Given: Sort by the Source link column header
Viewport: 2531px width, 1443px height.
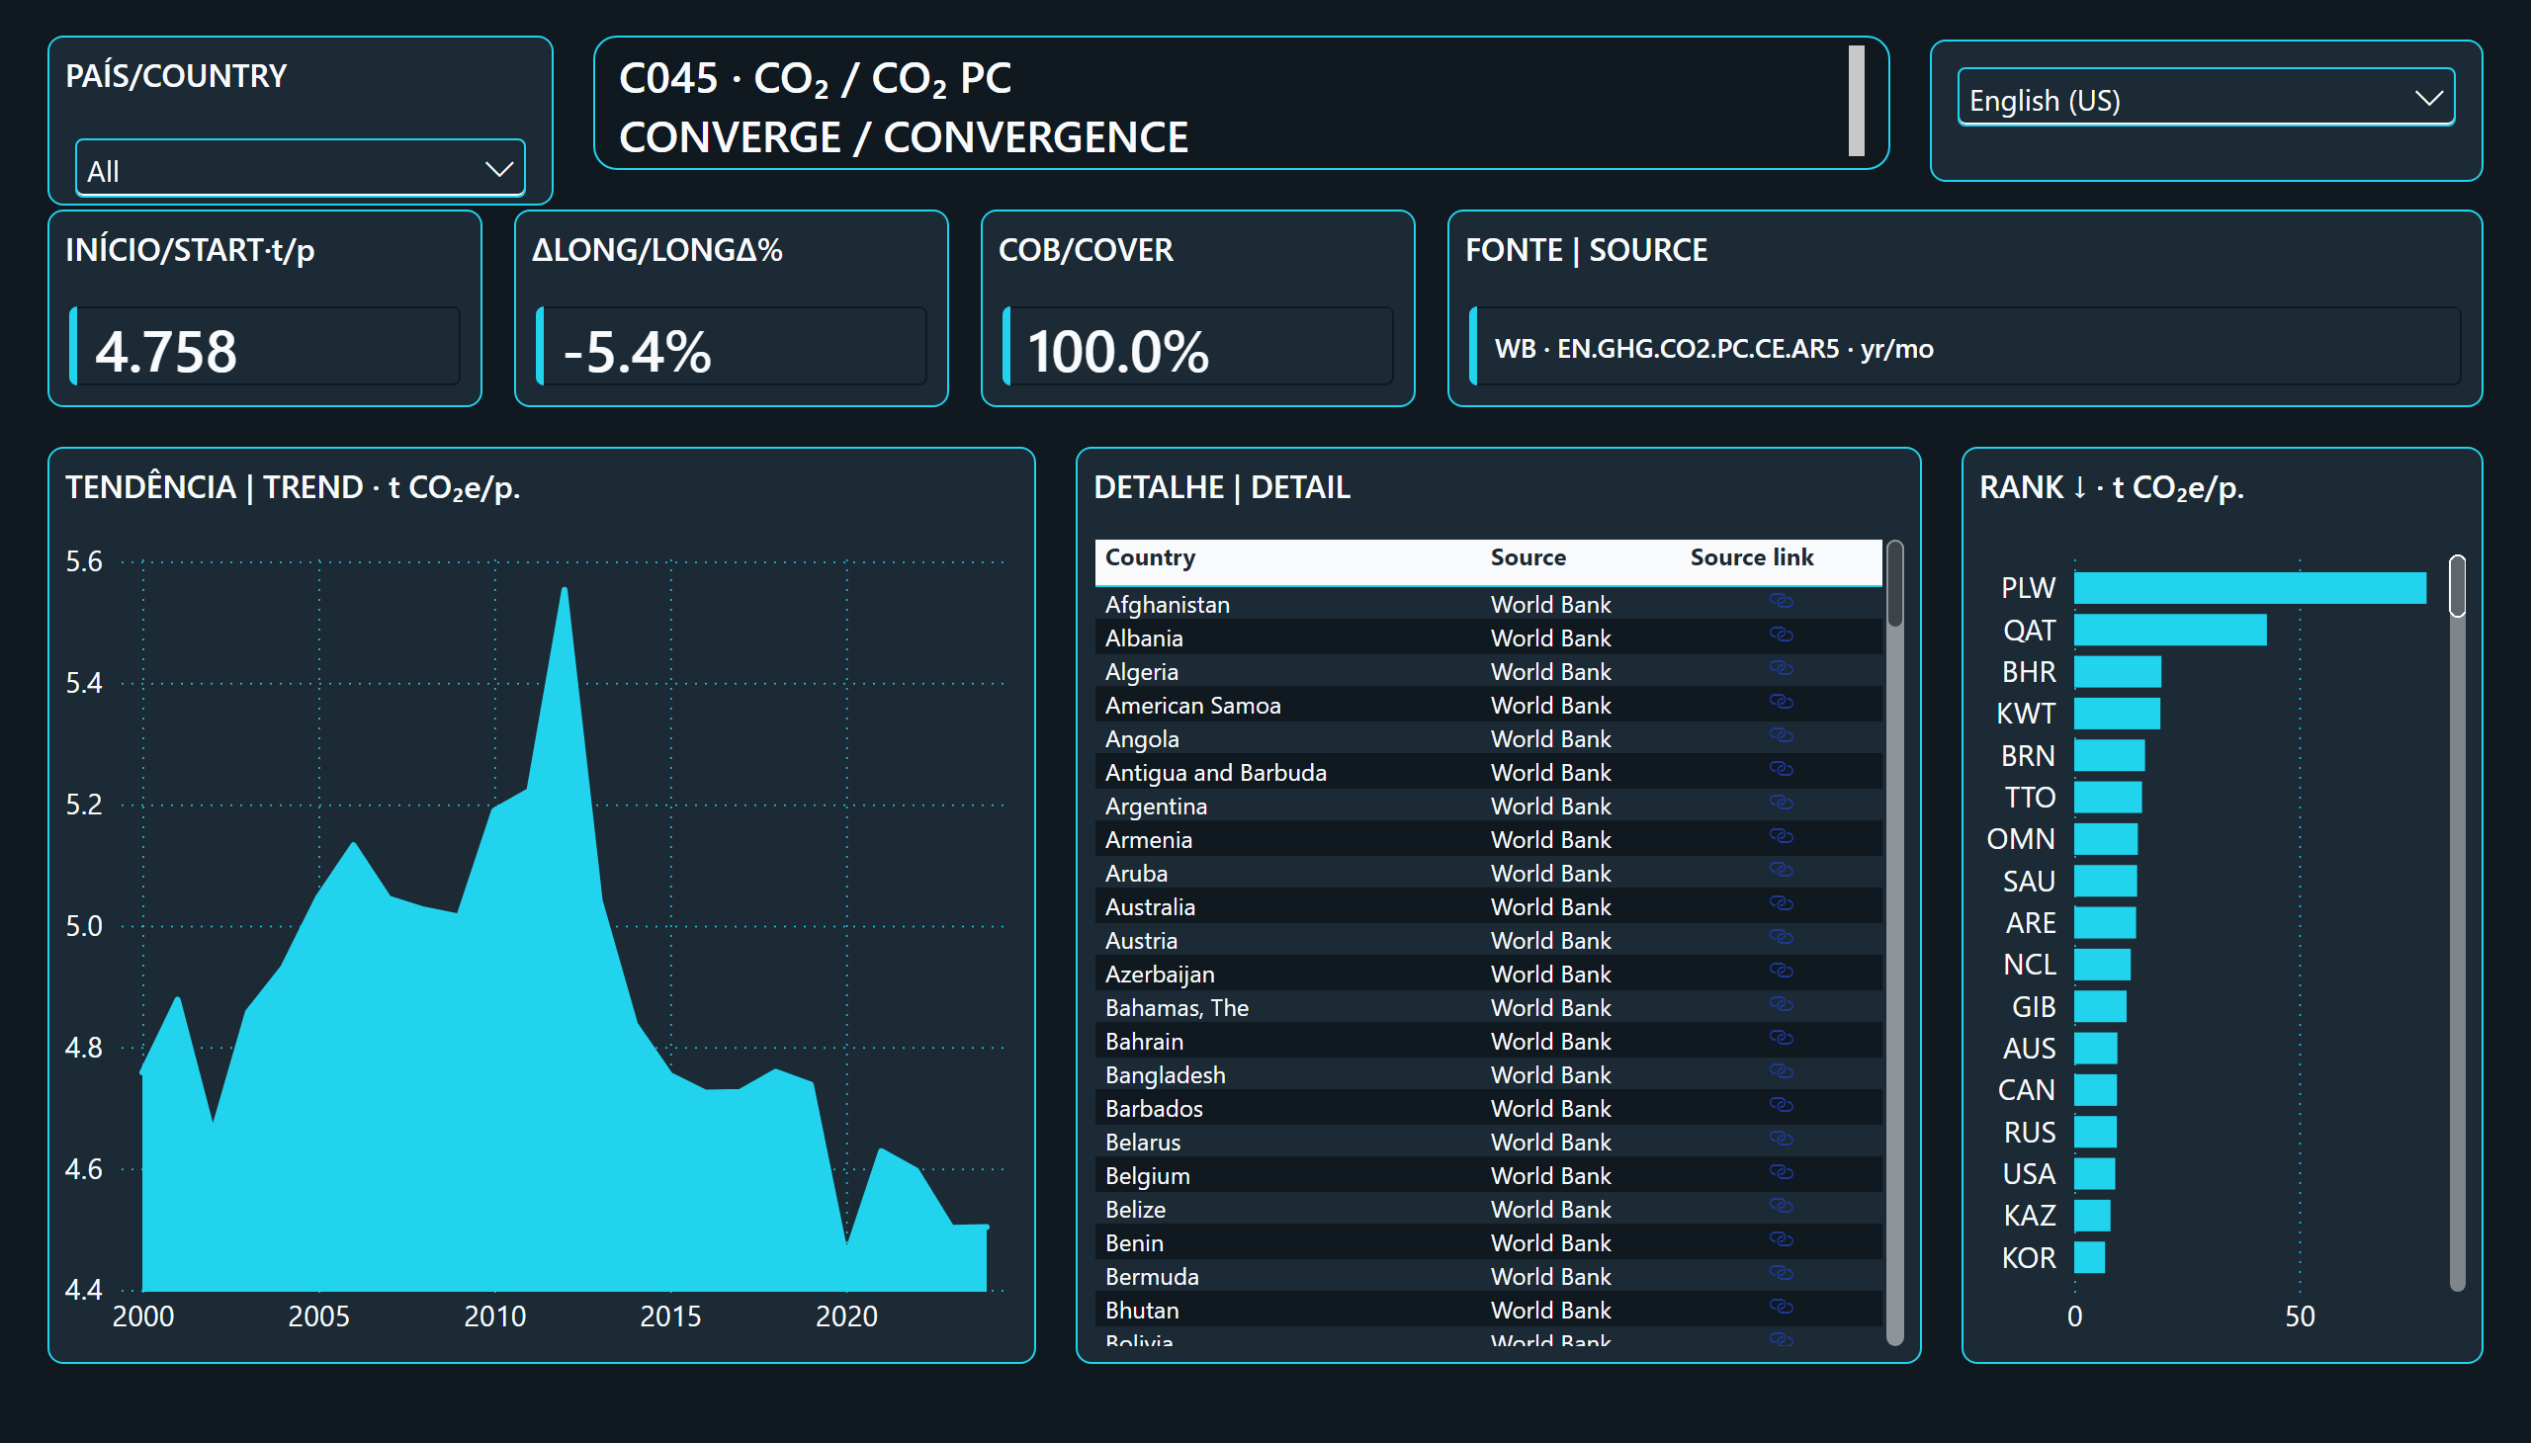Looking at the screenshot, I should tap(1752, 558).
